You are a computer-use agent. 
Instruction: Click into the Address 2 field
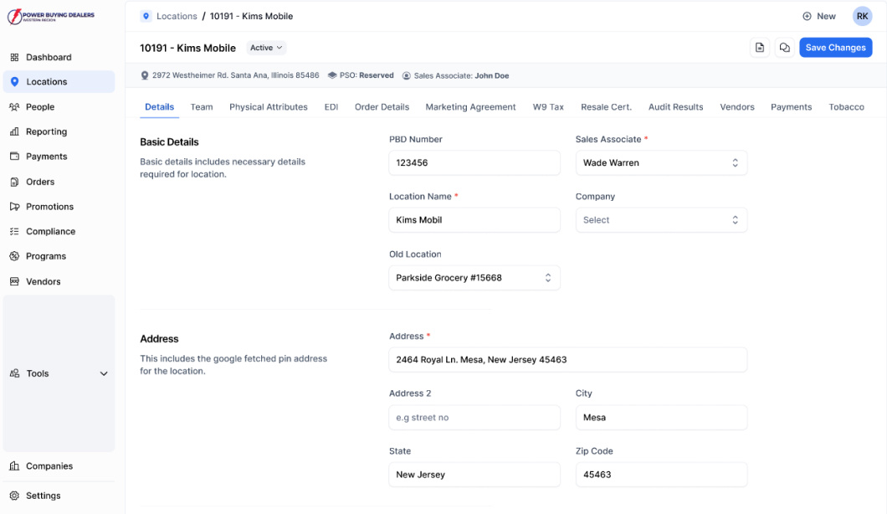pyautogui.click(x=474, y=417)
